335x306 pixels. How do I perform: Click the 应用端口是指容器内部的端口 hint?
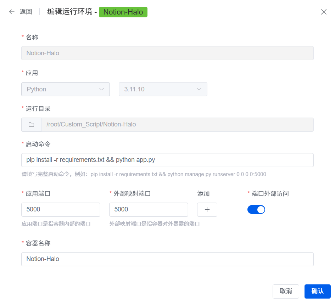point(56,224)
